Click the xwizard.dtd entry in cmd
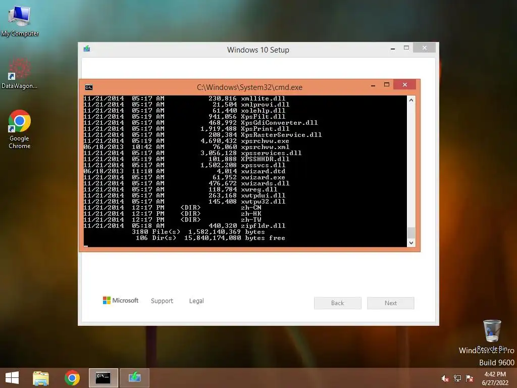Screen dimensions: 517x388 (x=263, y=171)
